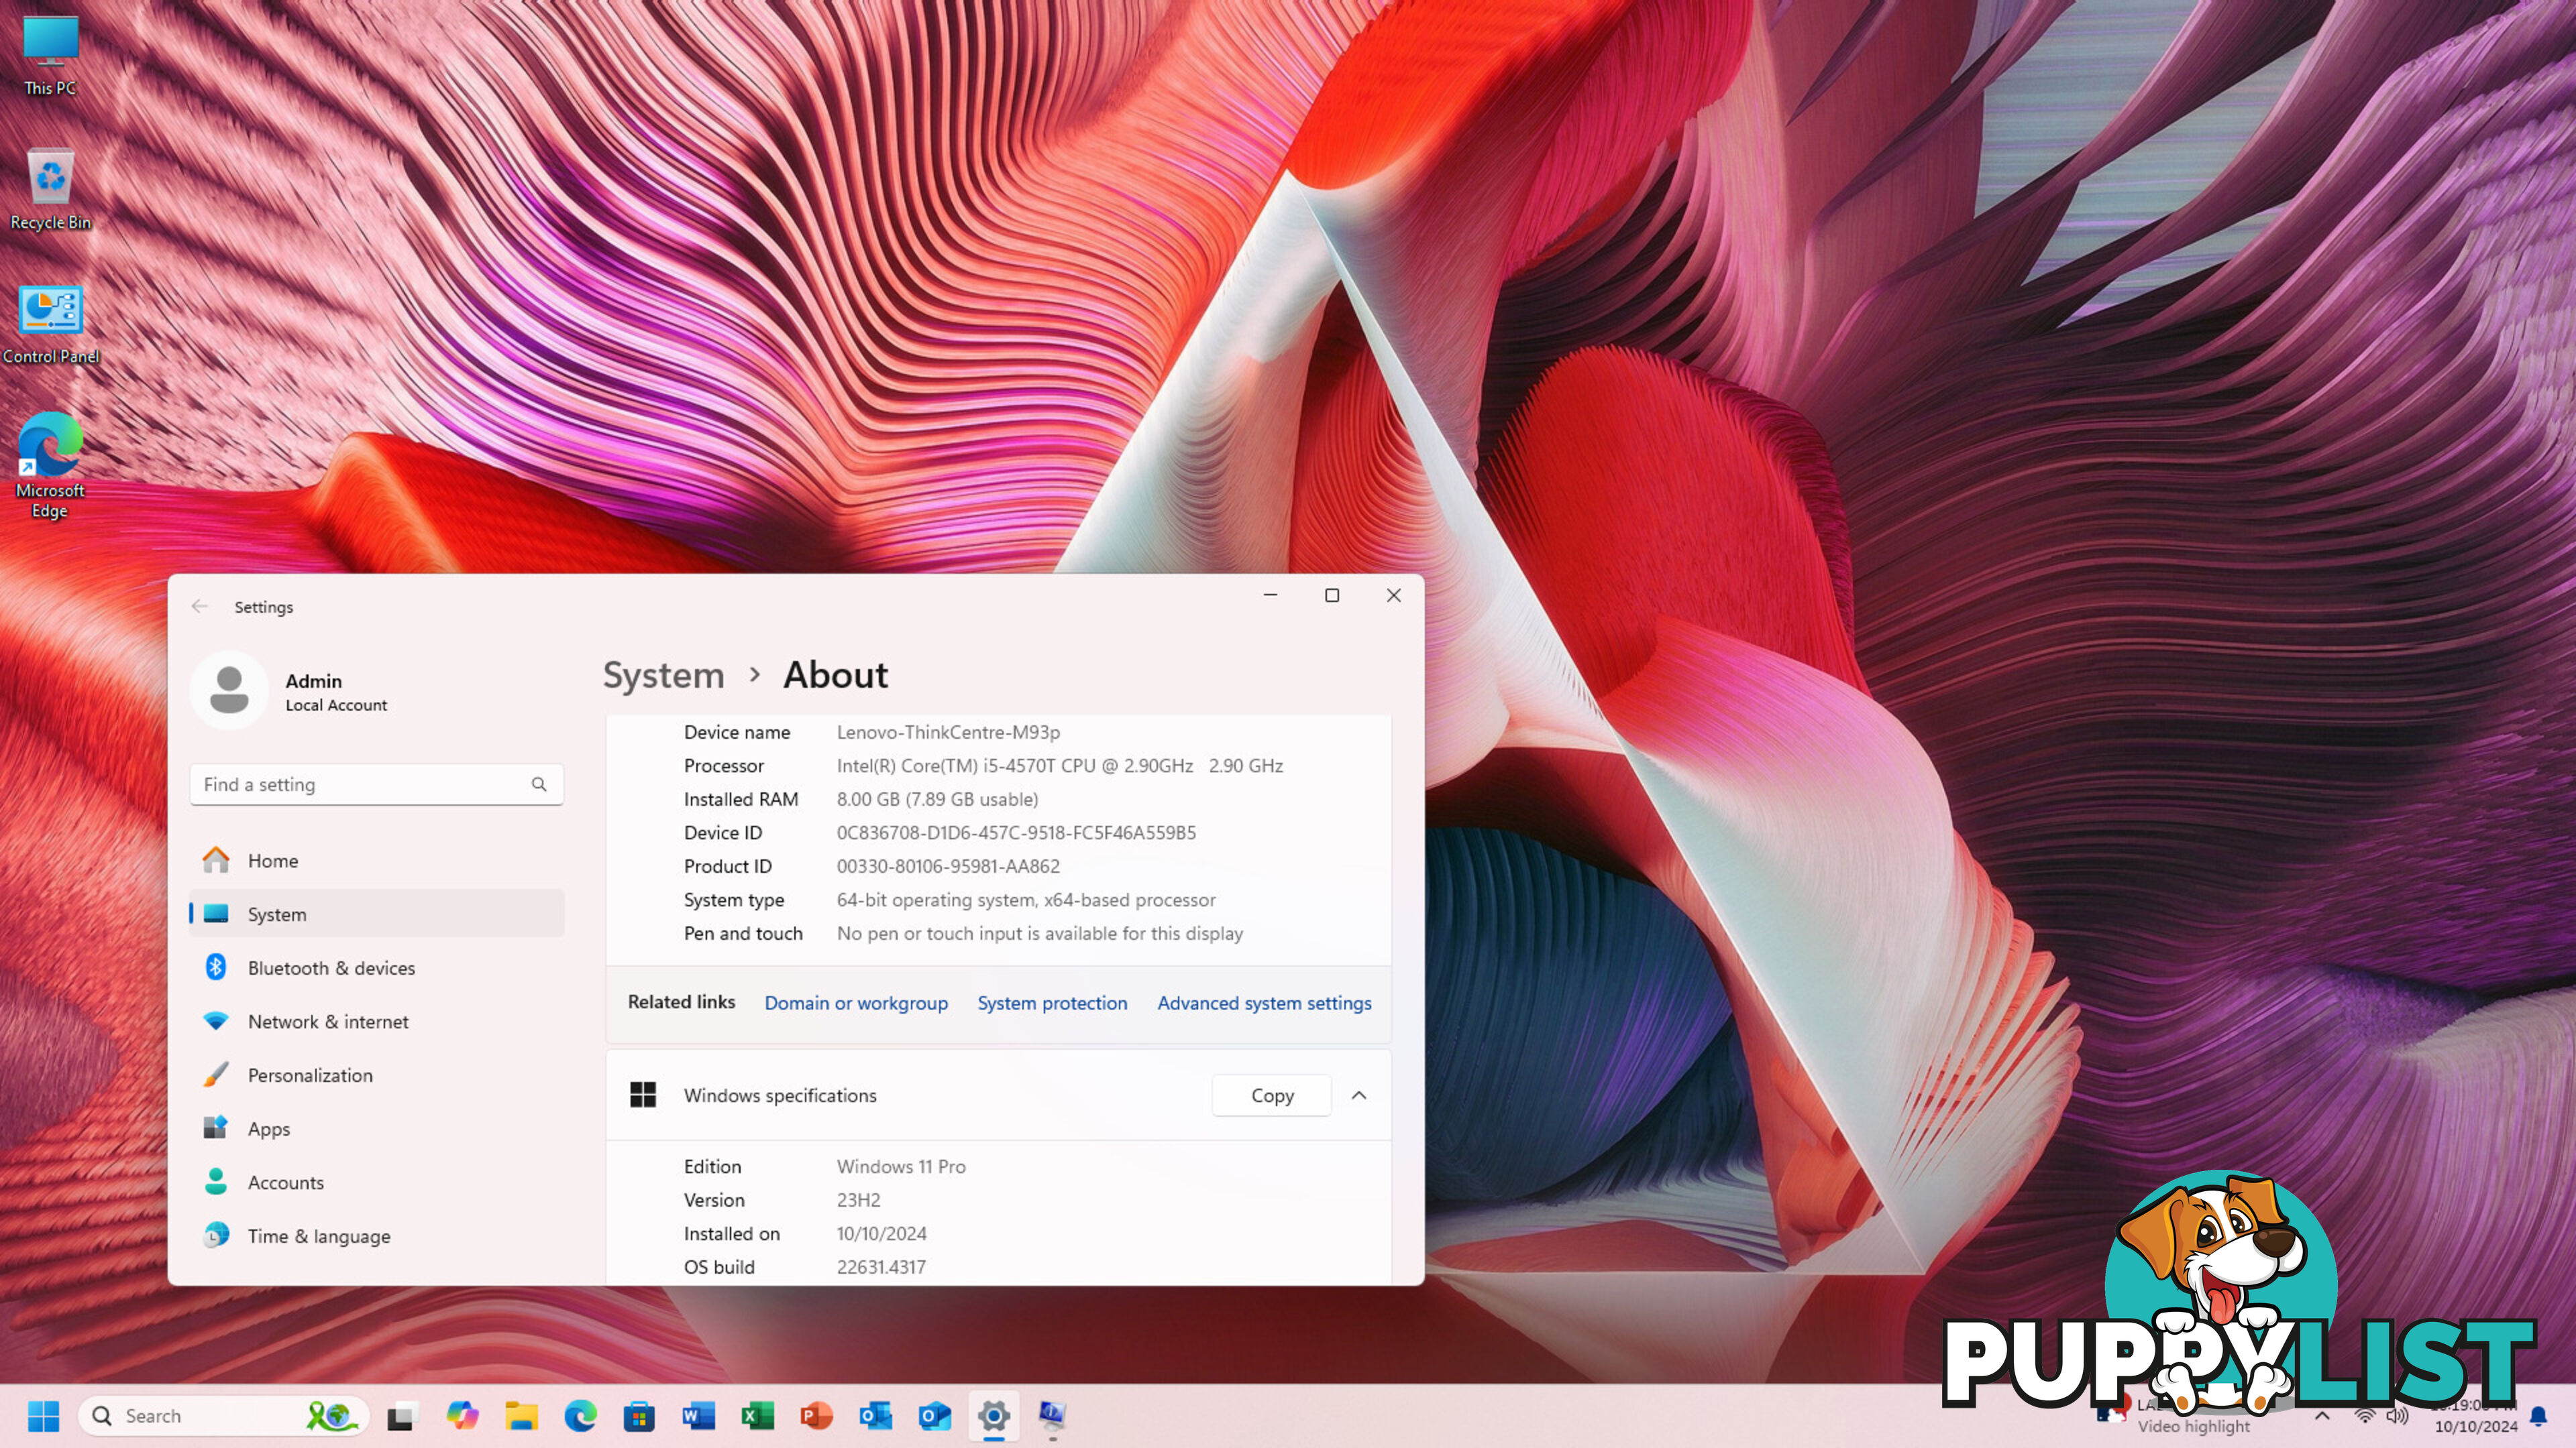
Task: Click the Find a setting search field
Action: [x=376, y=784]
